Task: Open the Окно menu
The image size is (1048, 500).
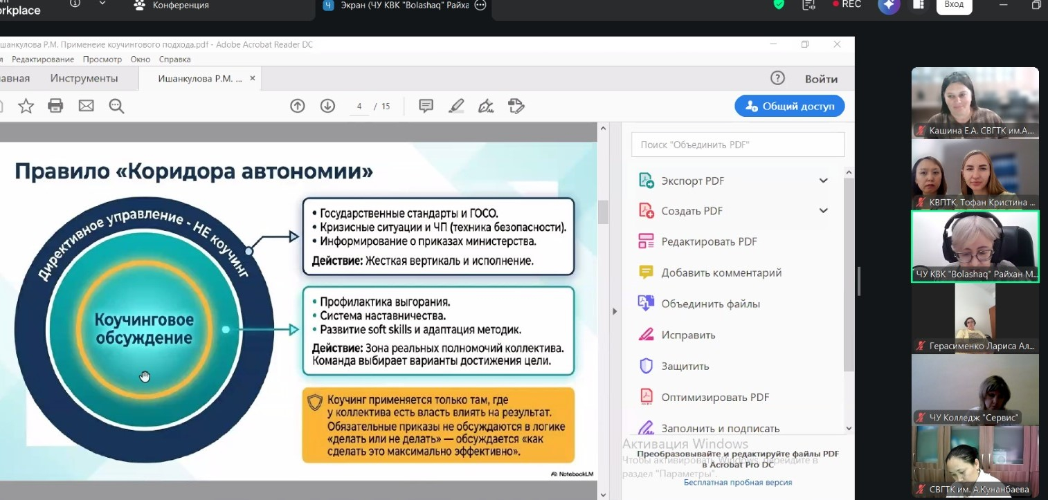Action: pyautogui.click(x=141, y=59)
